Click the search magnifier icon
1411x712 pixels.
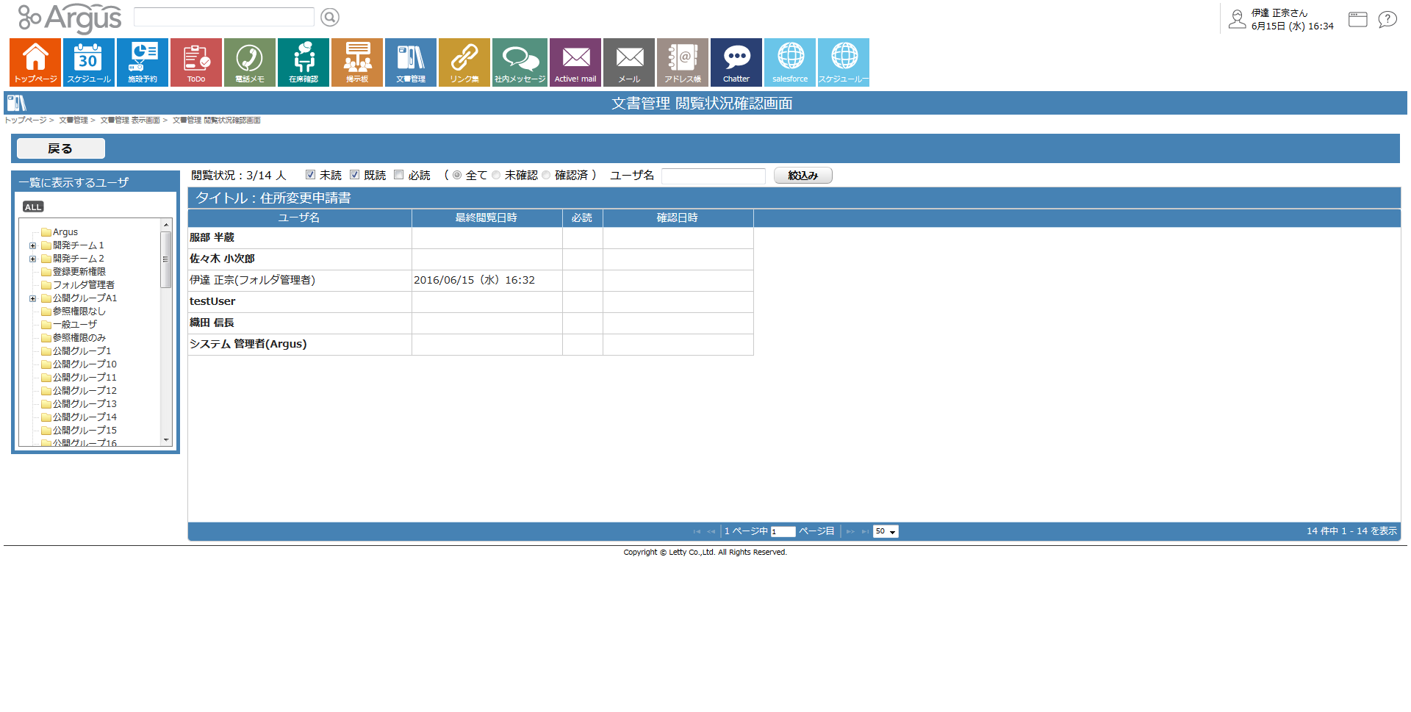(330, 17)
